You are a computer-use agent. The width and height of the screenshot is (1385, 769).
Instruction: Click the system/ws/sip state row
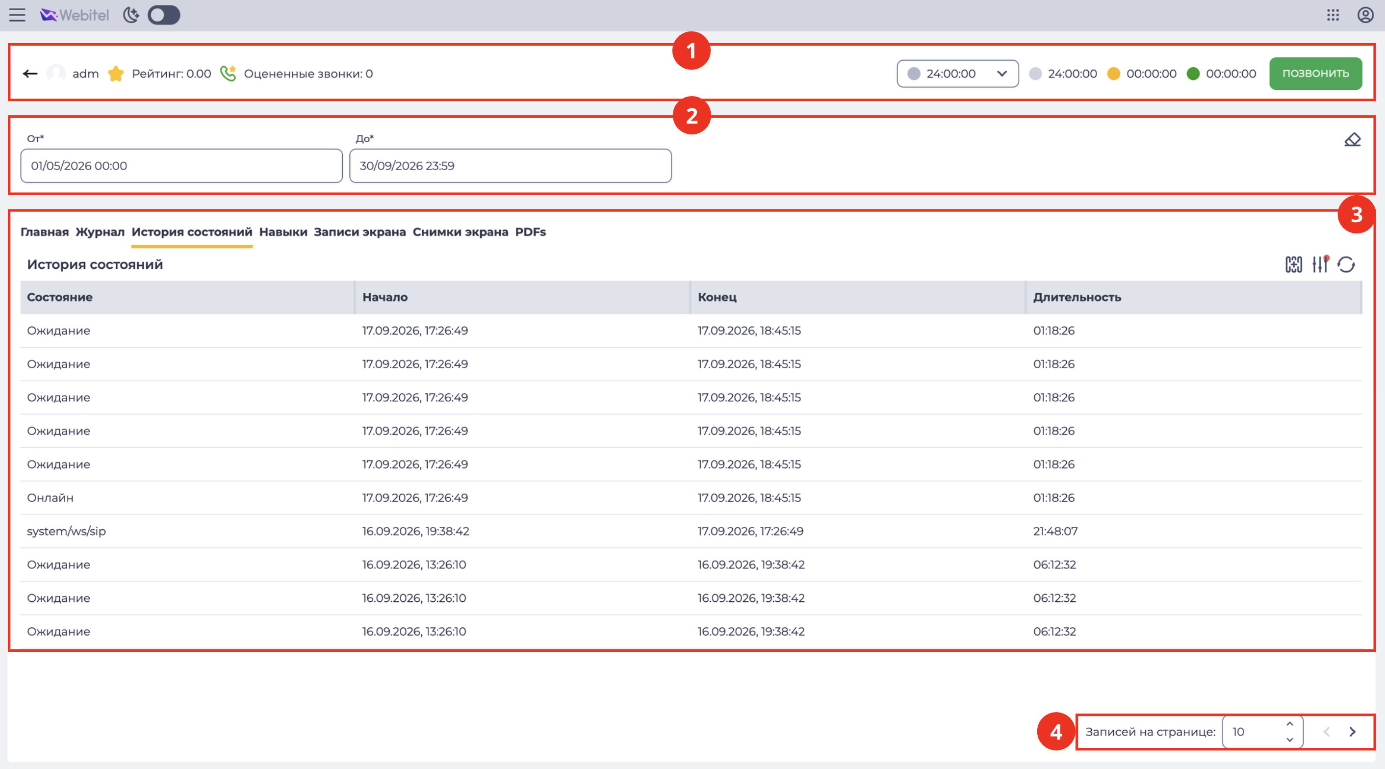(x=692, y=531)
